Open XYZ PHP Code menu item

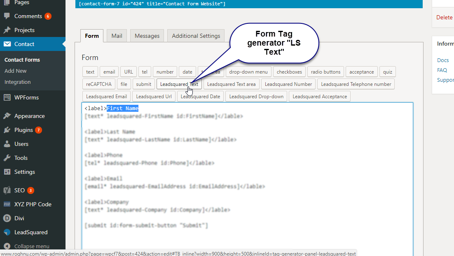coord(33,204)
